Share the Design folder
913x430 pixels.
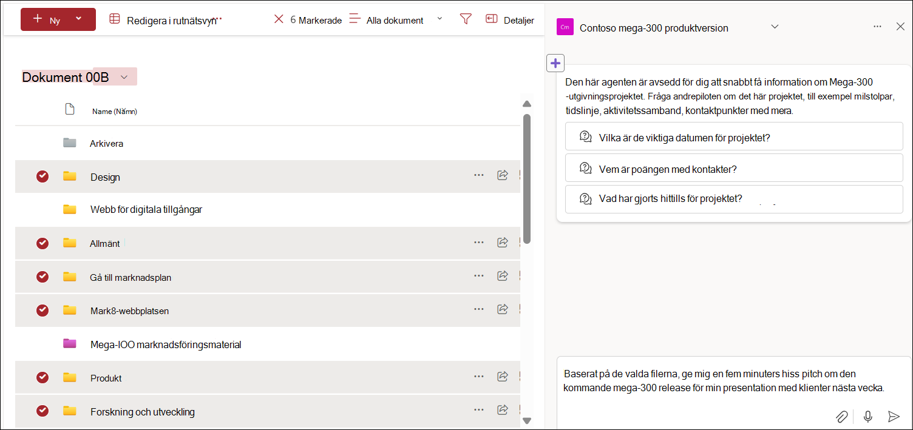[x=503, y=175]
